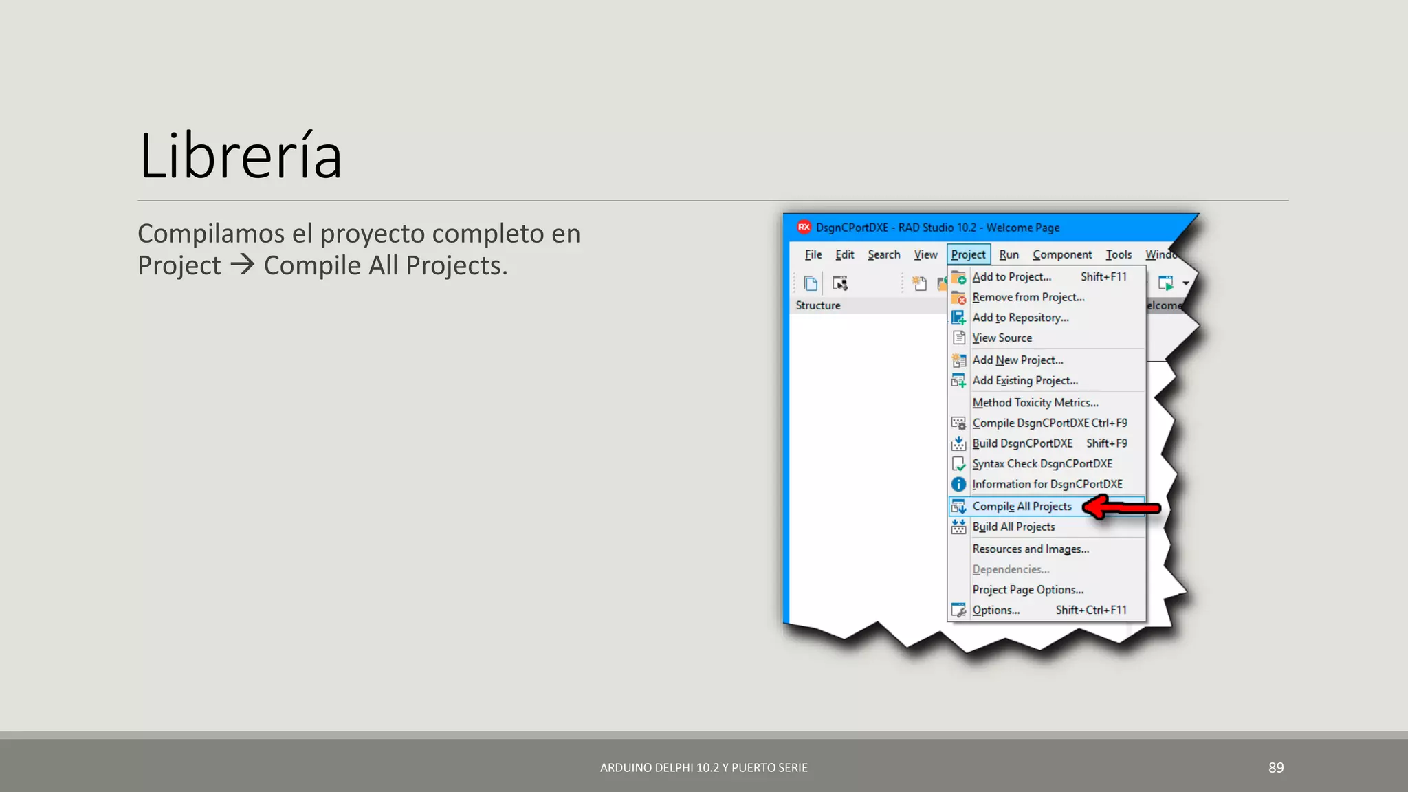The image size is (1408, 792).
Task: Click the Compile DsgnCPortDXE gear icon
Action: (x=958, y=423)
